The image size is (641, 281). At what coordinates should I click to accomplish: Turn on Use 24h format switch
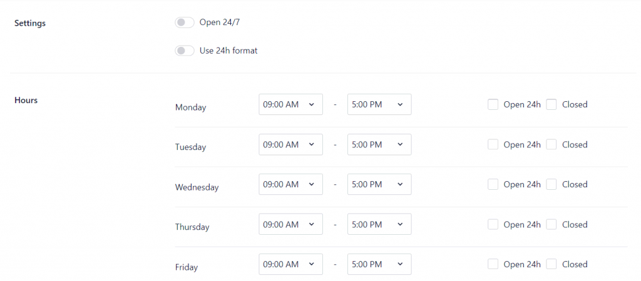click(185, 51)
